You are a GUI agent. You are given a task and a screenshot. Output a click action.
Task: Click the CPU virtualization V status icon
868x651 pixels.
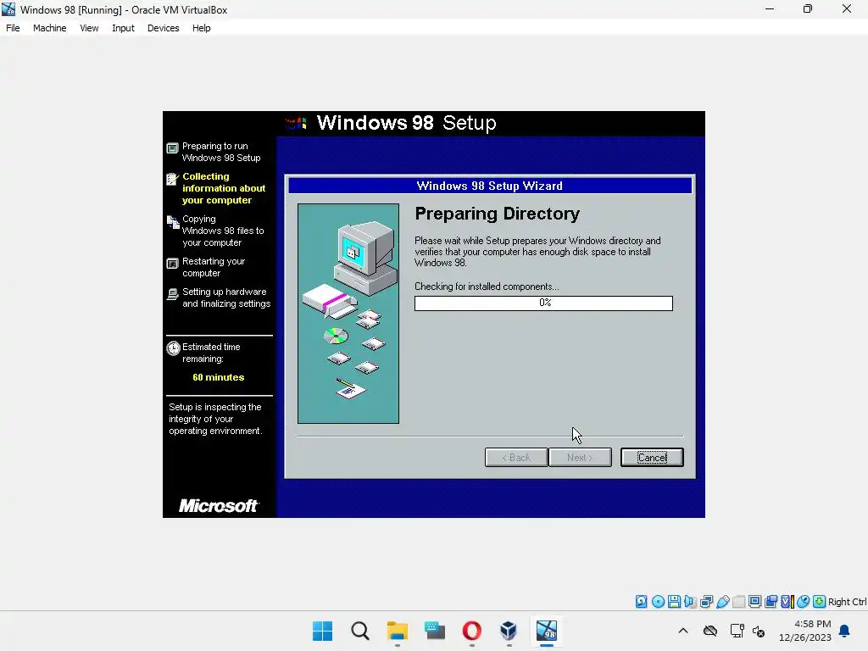(787, 602)
